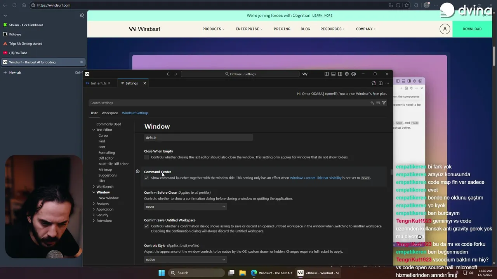Open the Blog page link
Viewport: 497px width, 279px height.
point(305,29)
